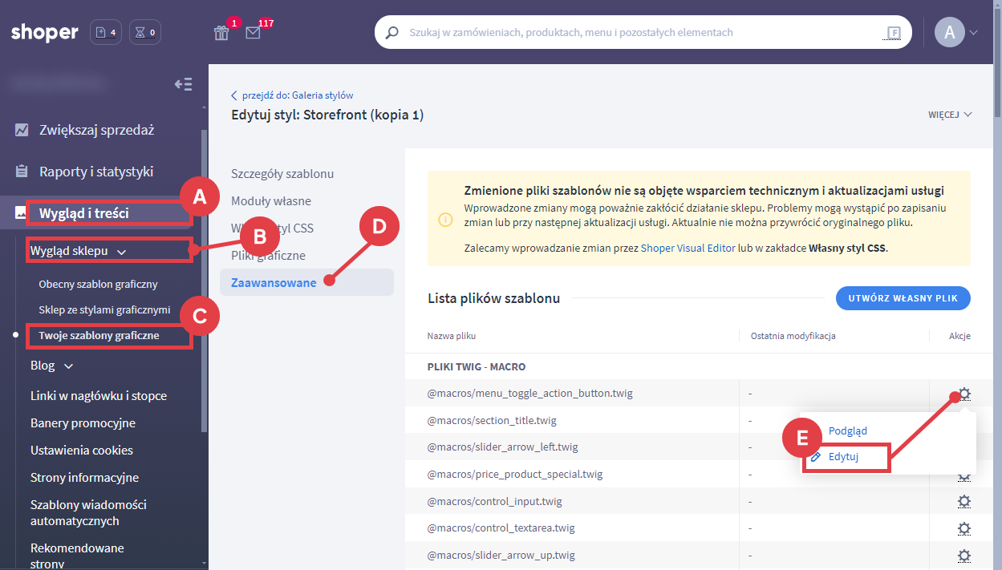Select Edytuj from the actions menu
The image size is (1002, 570).
(843, 457)
